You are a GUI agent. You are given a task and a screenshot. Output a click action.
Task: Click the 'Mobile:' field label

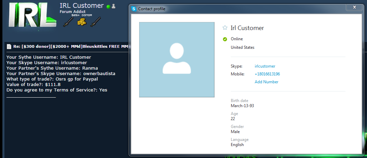click(238, 74)
